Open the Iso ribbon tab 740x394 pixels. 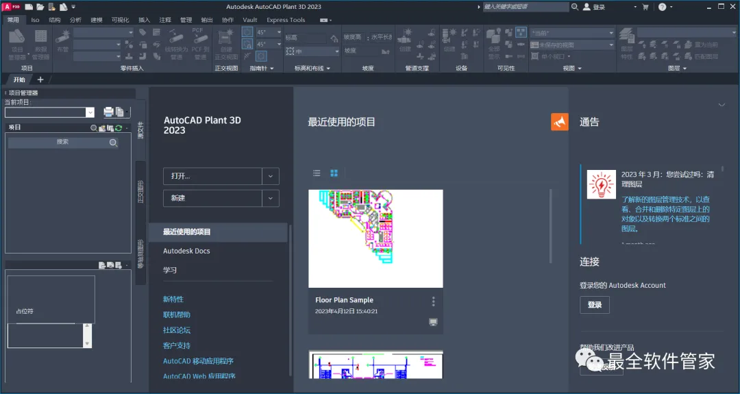pos(35,20)
